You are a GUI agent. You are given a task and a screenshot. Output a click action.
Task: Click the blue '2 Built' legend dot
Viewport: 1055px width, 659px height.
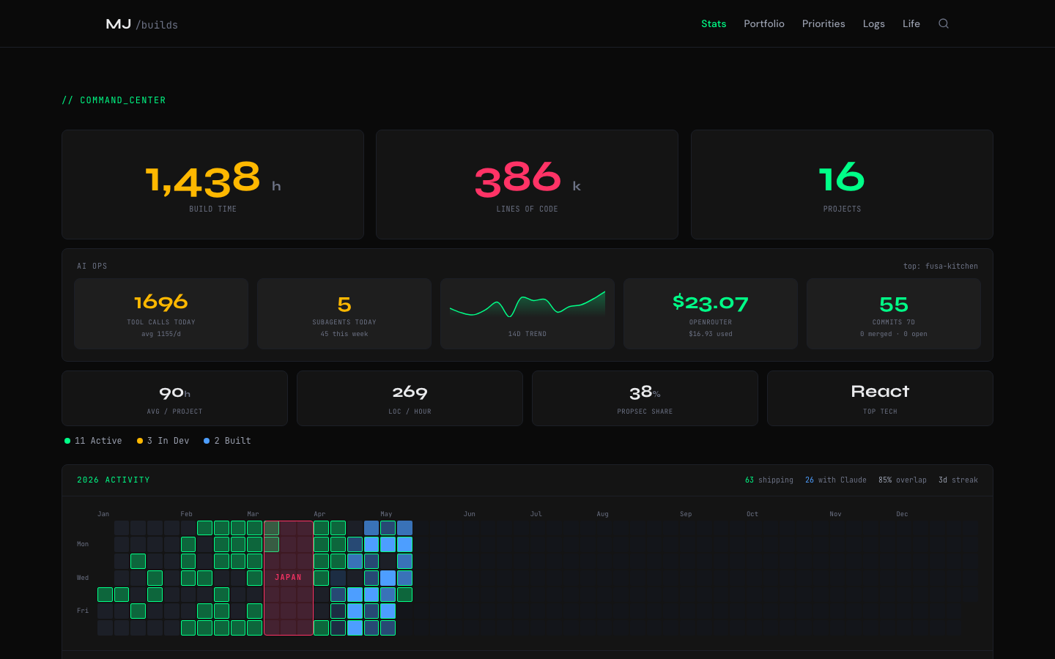(x=207, y=441)
